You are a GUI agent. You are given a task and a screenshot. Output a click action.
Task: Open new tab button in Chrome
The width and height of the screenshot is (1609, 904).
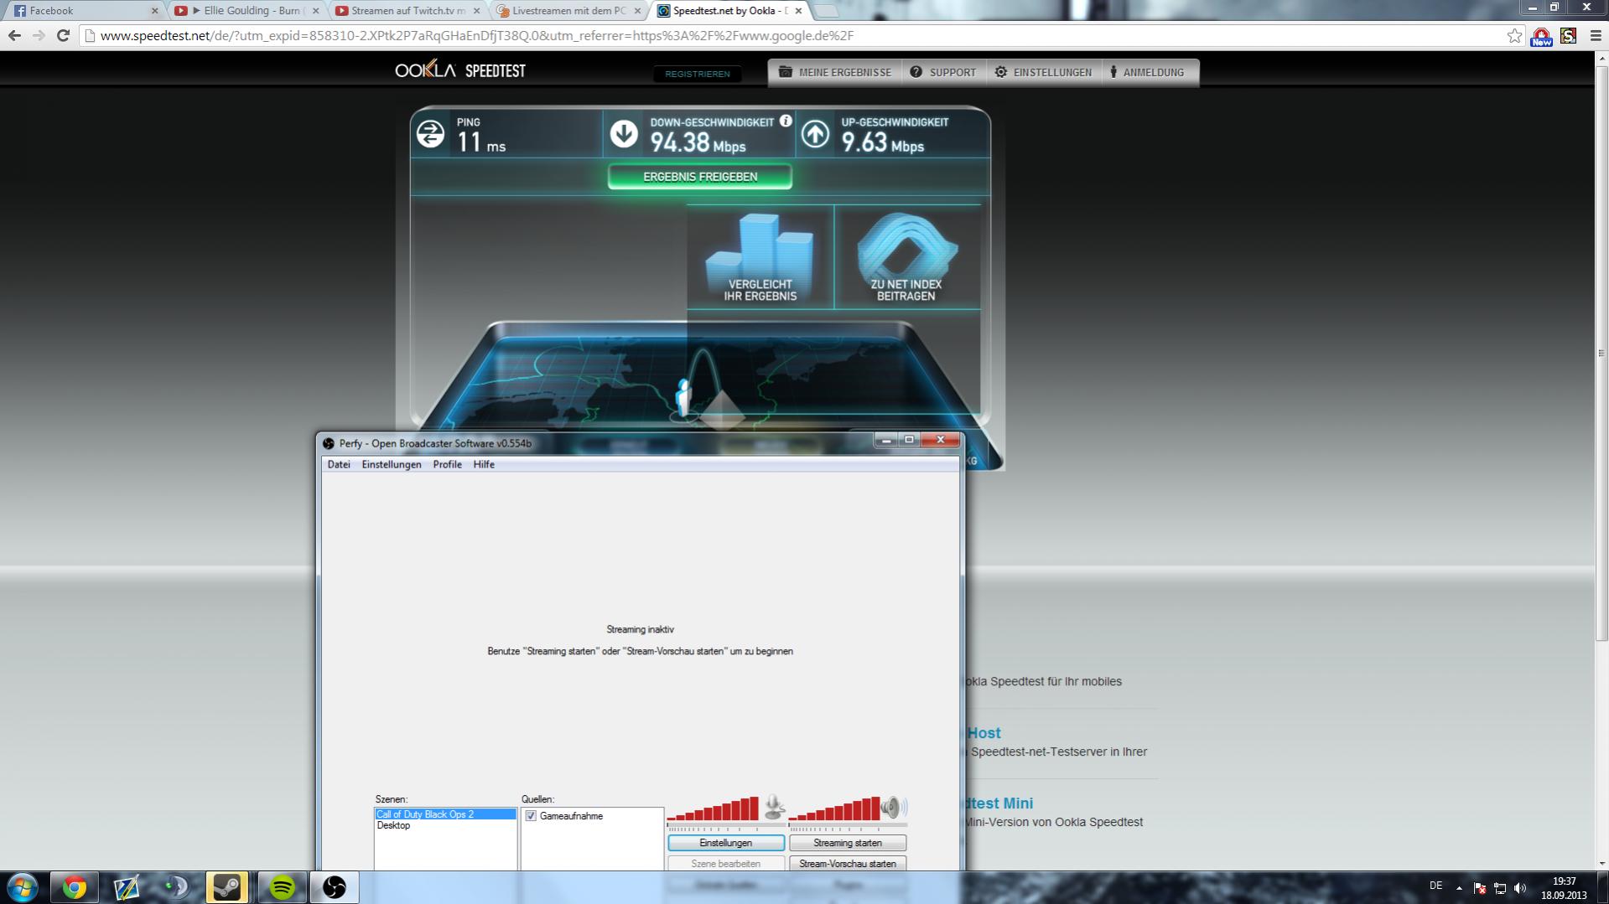pyautogui.click(x=826, y=11)
